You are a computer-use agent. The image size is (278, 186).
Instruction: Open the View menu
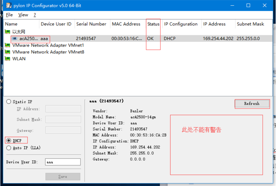[23, 15]
